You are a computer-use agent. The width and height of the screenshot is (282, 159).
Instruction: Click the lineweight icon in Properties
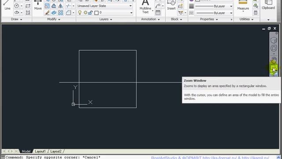pos(191,6)
